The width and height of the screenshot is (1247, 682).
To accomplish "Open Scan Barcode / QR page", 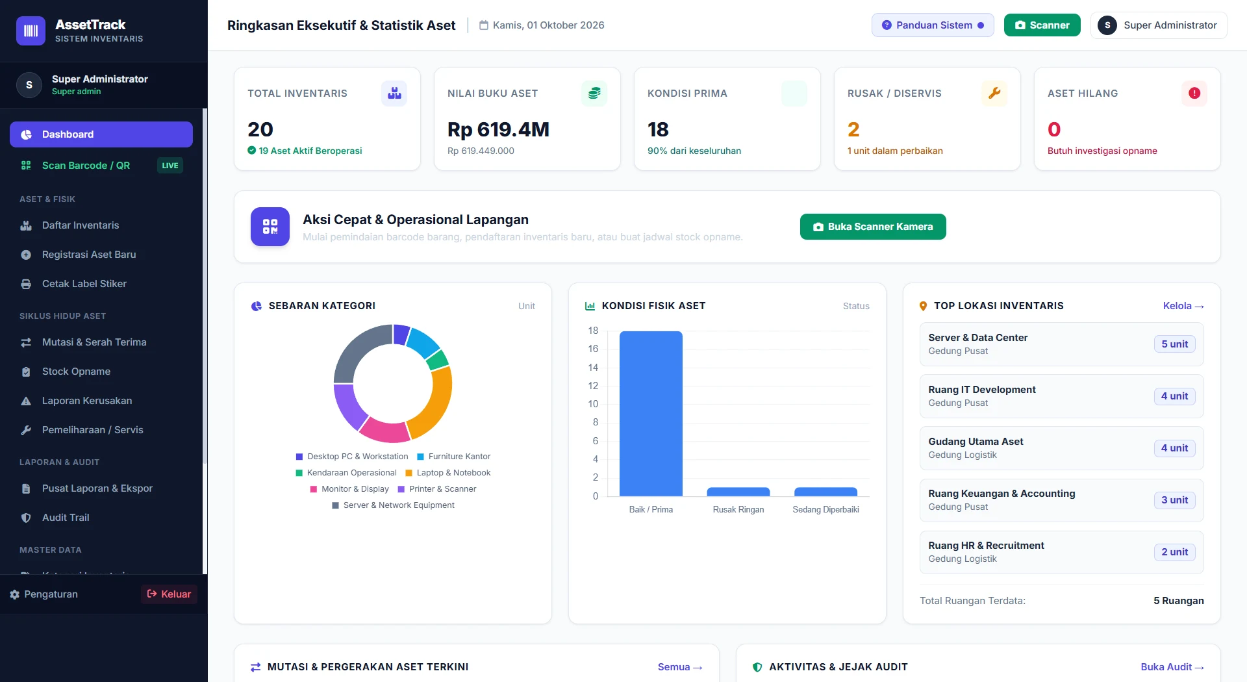I will [101, 166].
